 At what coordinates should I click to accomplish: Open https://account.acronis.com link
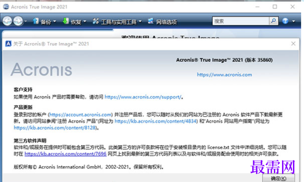(80, 115)
